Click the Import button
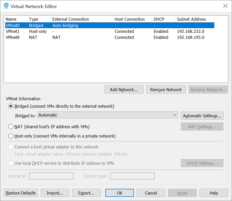Image resolution: width=232 pixels, height=201 pixels. (55, 193)
